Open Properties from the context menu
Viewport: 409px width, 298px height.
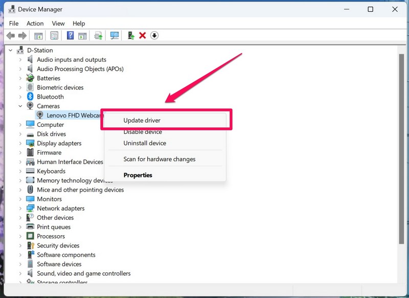[138, 175]
